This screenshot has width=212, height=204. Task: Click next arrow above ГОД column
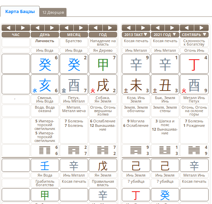pos(110,28)
